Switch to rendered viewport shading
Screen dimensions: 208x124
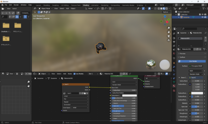[167, 9]
